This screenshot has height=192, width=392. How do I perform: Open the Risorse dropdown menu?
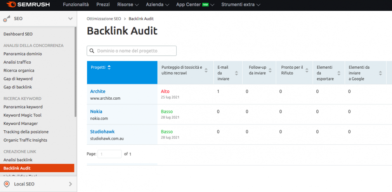coord(128,5)
